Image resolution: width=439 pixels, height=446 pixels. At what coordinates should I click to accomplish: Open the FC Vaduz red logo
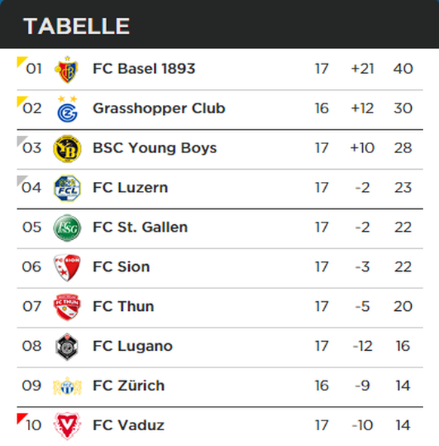67,426
